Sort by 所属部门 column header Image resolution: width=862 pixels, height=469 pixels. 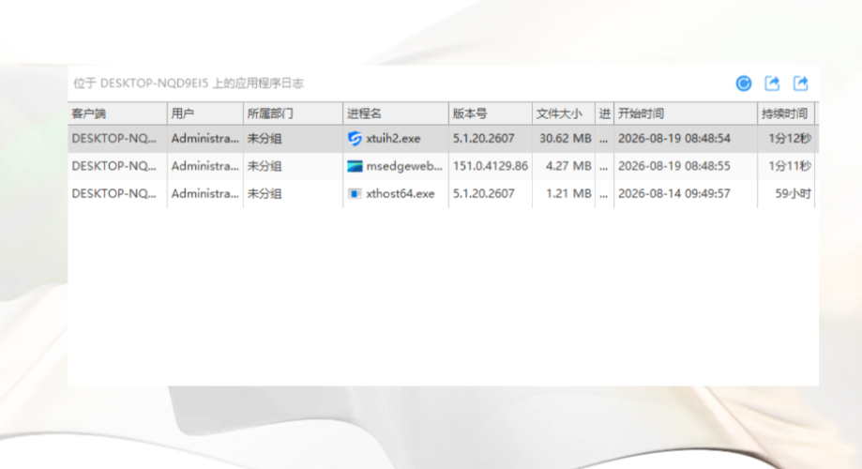point(293,113)
